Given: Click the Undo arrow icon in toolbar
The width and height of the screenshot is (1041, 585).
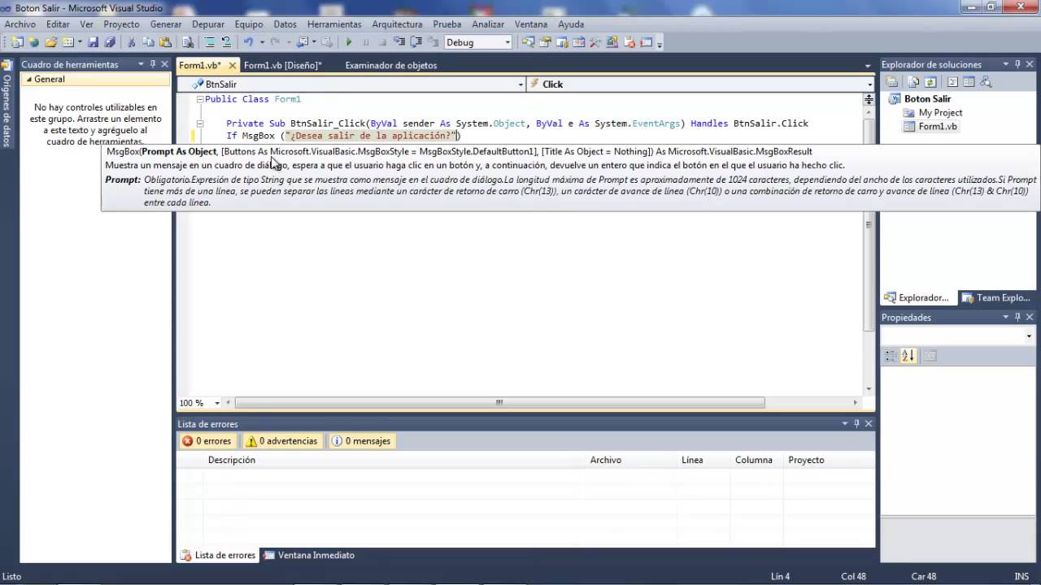Looking at the screenshot, I should point(248,42).
